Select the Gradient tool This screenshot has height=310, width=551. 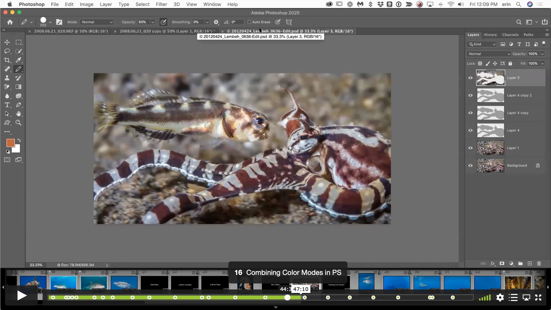19,87
